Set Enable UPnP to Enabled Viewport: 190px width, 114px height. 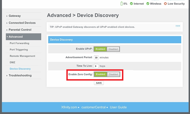click(100, 49)
